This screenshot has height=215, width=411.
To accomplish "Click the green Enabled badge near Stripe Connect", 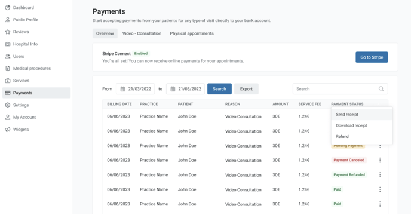I will tap(141, 54).
